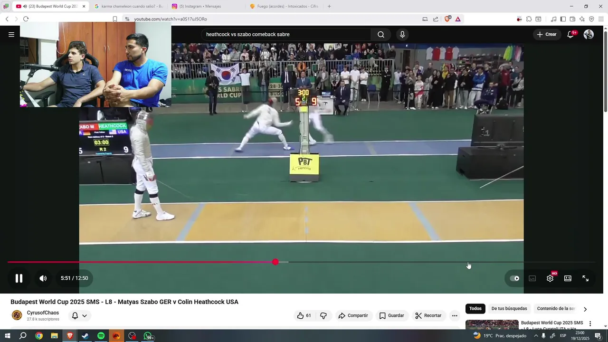The height and width of the screenshot is (342, 608).
Task: Open the Windows Start menu
Action: [7, 336]
